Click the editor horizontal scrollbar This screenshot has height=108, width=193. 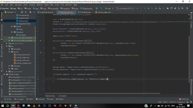click(x=103, y=93)
